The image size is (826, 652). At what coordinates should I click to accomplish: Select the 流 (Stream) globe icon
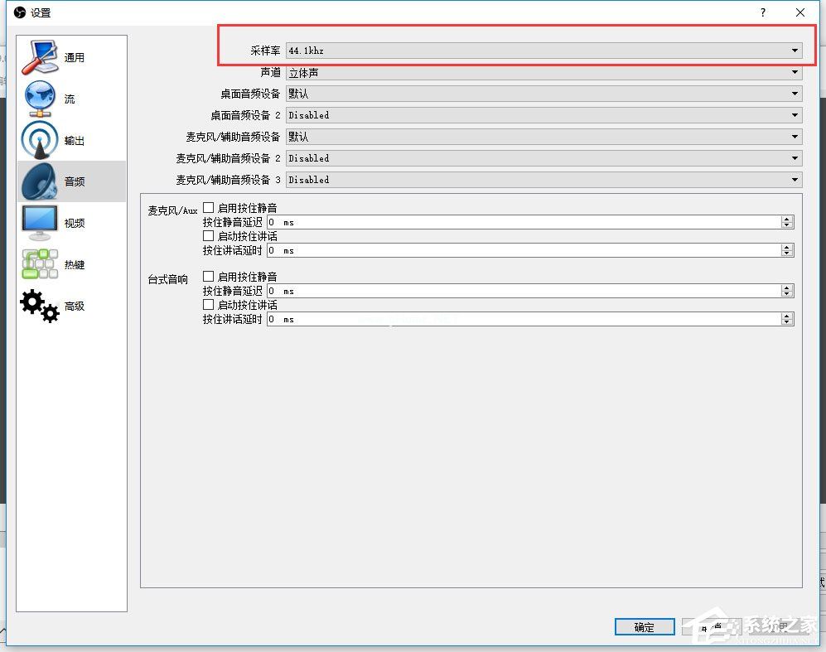coord(40,99)
